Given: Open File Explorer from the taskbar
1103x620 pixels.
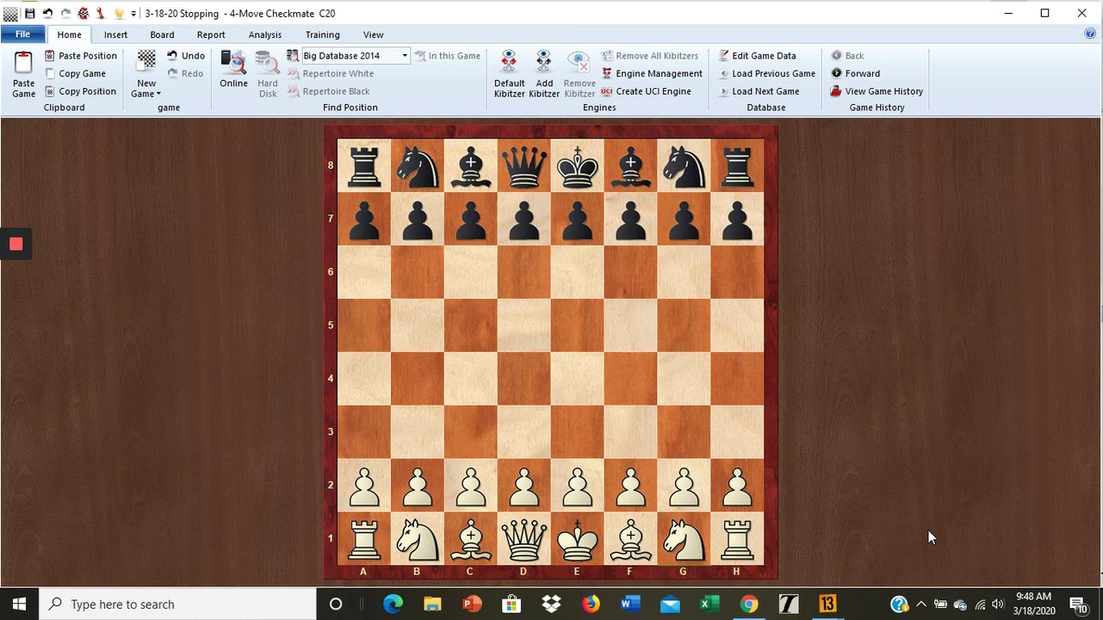Looking at the screenshot, I should tap(432, 604).
